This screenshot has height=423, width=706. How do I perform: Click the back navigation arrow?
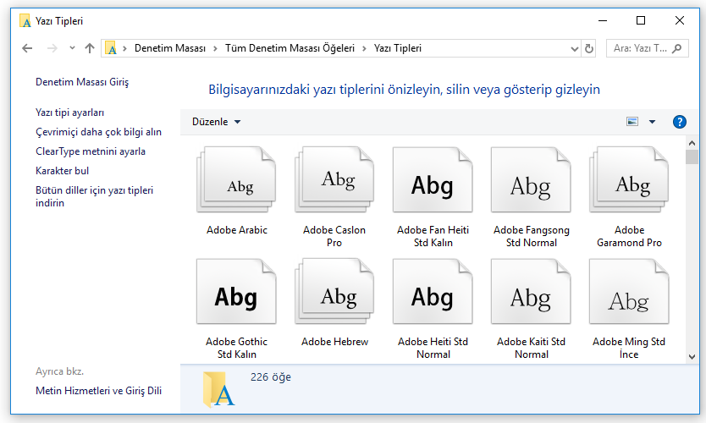[27, 48]
